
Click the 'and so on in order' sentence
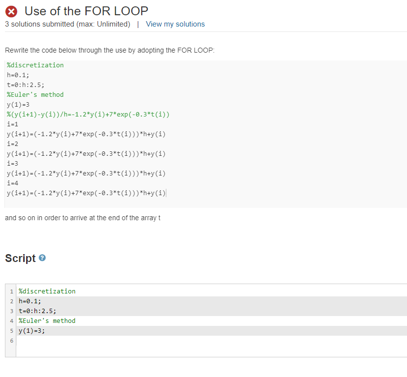(x=83, y=217)
